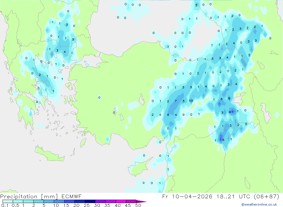Viewport: 283px width, 207px height.
Task: Click the Precipitation [mm] title text
Action: [29, 197]
